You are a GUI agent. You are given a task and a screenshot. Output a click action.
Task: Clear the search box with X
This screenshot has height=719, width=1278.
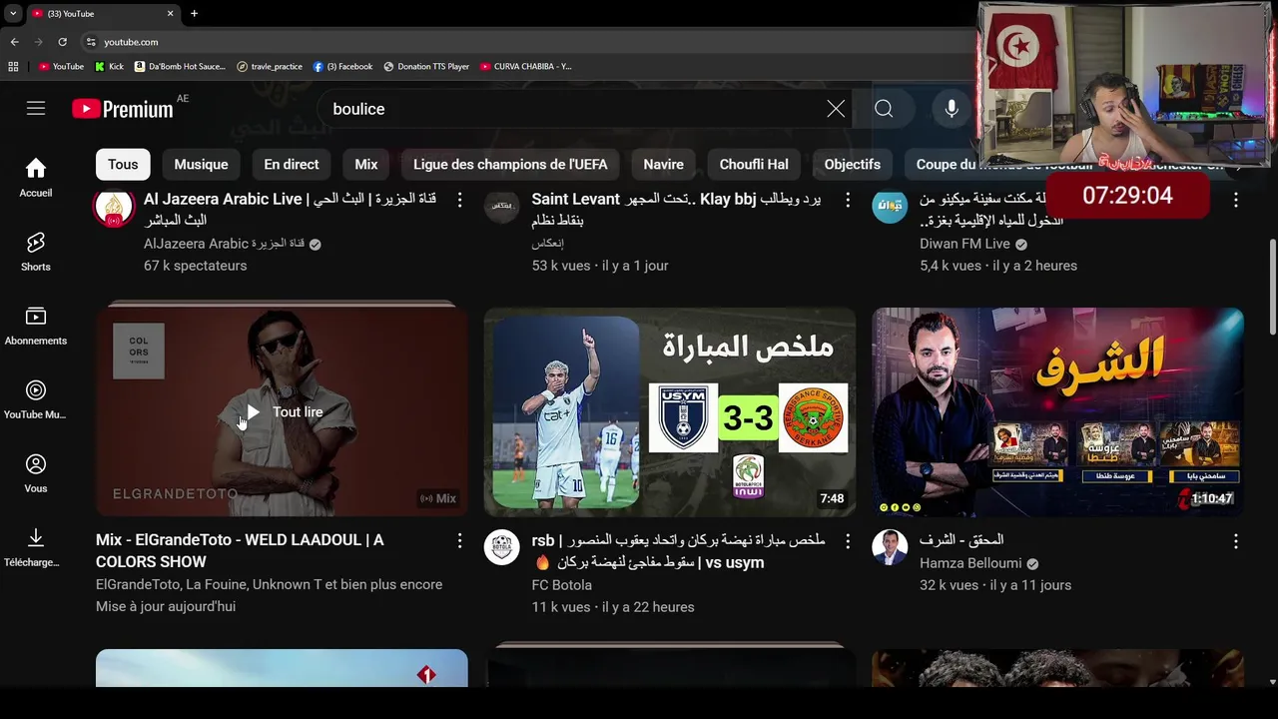(x=836, y=109)
